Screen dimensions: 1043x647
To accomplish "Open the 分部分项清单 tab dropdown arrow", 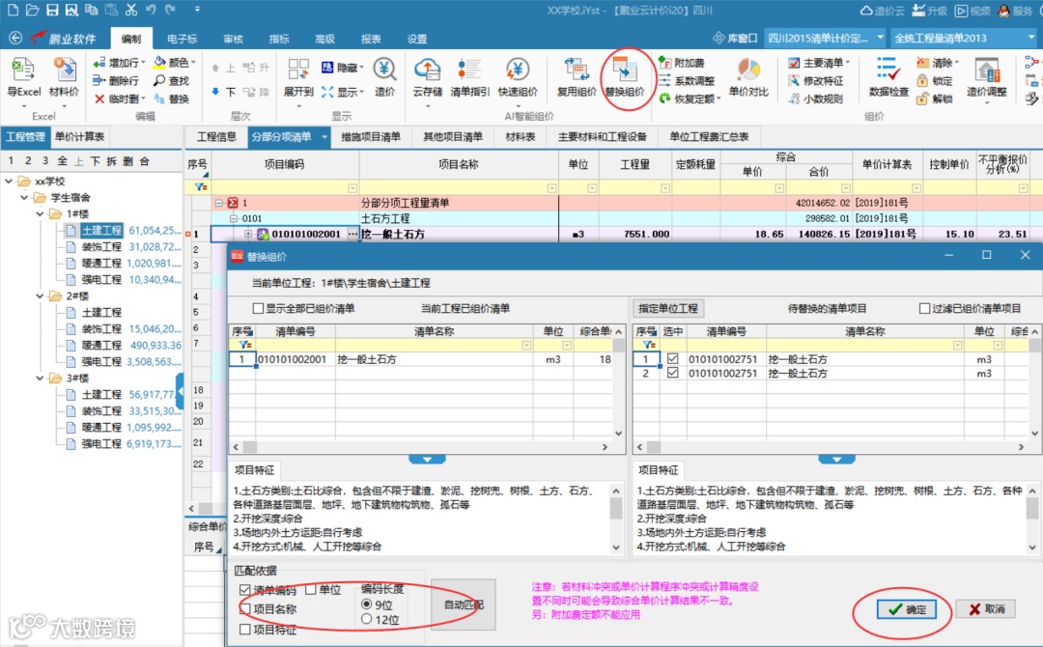I will (324, 137).
